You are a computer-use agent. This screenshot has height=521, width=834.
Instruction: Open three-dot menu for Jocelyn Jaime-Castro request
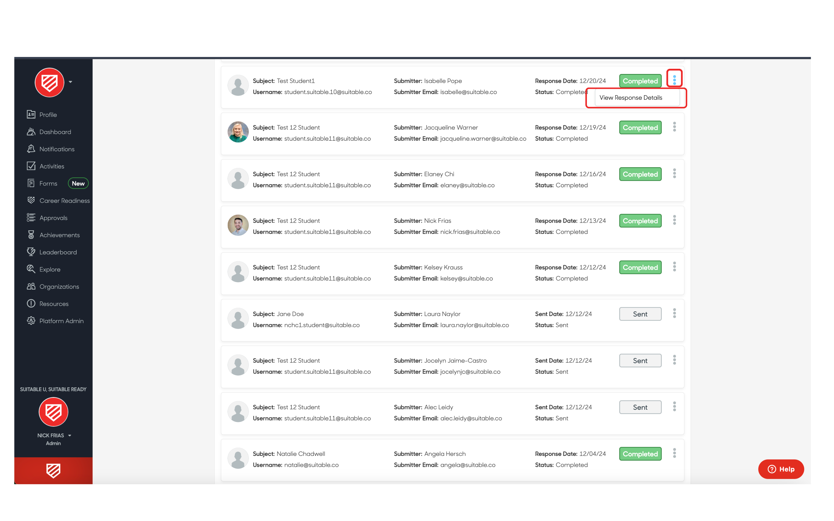coord(674,360)
